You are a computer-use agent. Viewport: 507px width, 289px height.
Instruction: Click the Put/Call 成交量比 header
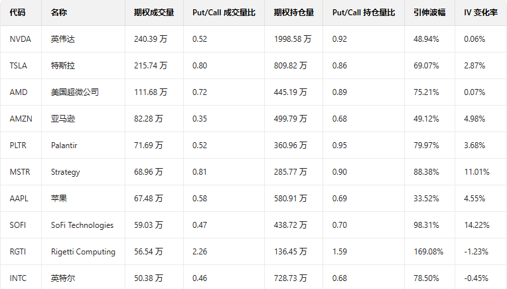coord(224,13)
